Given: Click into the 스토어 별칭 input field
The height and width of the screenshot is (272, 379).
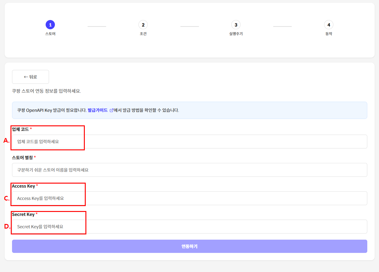Looking at the screenshot, I should click(x=189, y=170).
